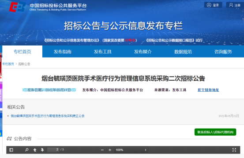The image size is (244, 158).
Task: Open the PDF find search icon
Action: (26, 150)
